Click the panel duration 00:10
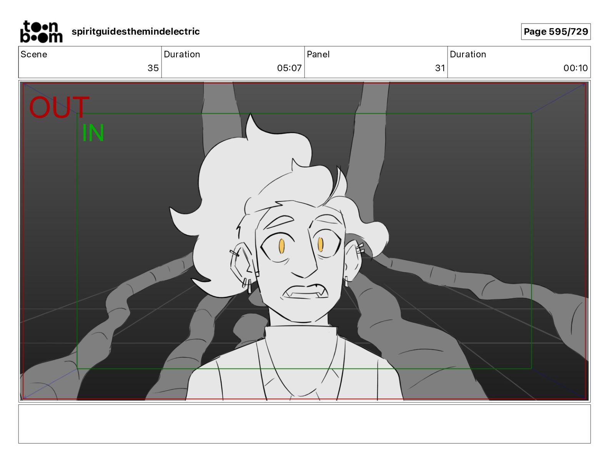The width and height of the screenshot is (609, 471). tap(576, 68)
